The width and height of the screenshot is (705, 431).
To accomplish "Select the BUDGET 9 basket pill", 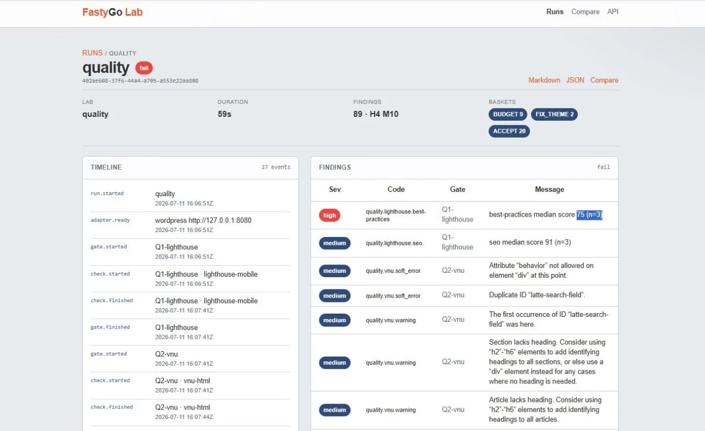I will pyautogui.click(x=508, y=115).
